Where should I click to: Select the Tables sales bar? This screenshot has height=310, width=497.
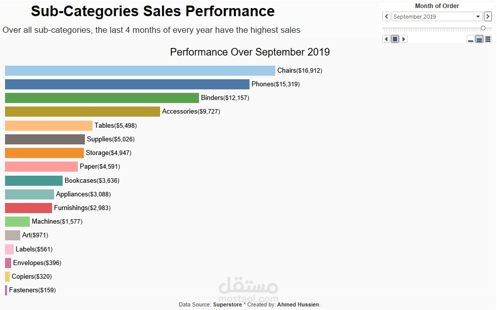coord(48,125)
